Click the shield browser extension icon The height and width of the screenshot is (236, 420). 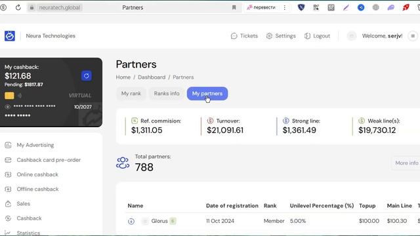(301, 7)
